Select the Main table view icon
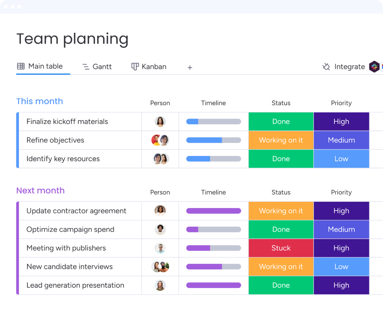Viewport: 383px width, 311px height. click(20, 66)
